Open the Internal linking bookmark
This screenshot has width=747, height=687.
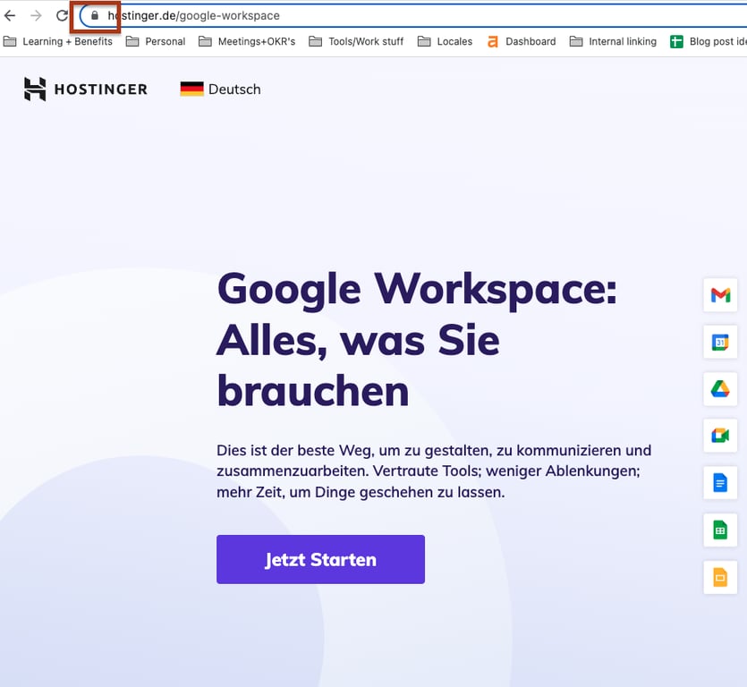tap(613, 41)
